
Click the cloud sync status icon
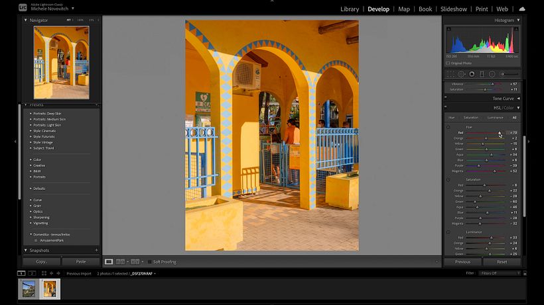point(522,9)
